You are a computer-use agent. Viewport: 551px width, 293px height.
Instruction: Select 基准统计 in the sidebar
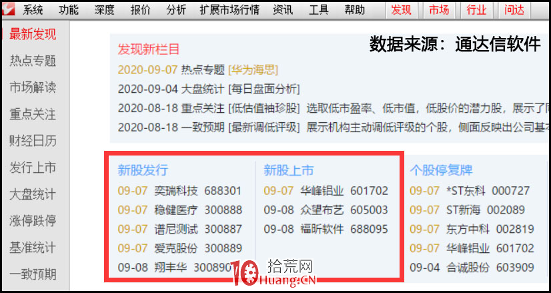tap(33, 248)
